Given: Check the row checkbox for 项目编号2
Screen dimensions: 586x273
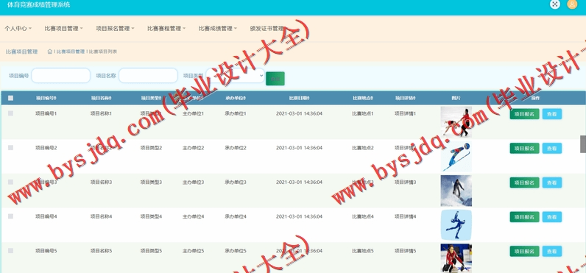Looking at the screenshot, I should click(10, 147).
